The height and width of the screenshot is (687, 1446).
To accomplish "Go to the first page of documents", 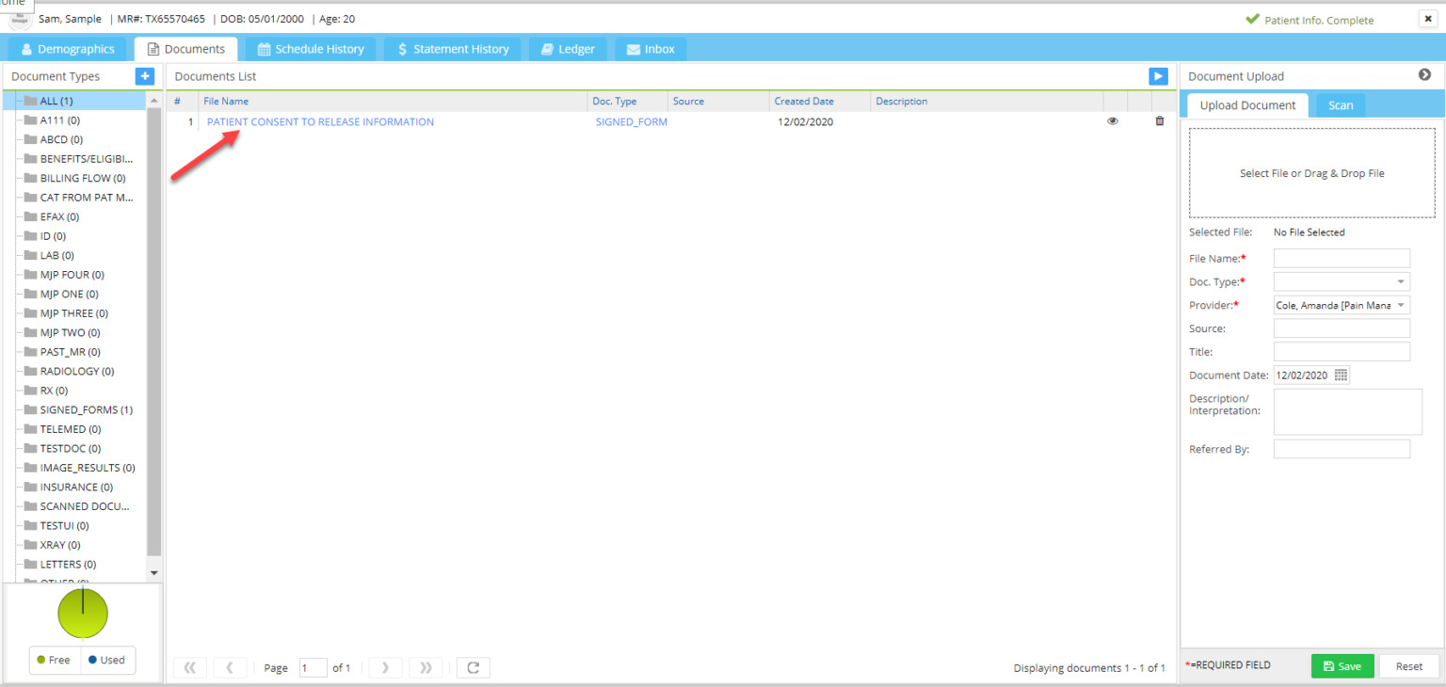I will 190,667.
